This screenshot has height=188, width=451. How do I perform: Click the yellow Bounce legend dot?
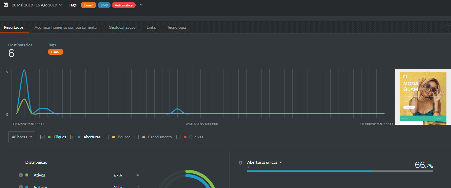pyautogui.click(x=114, y=137)
